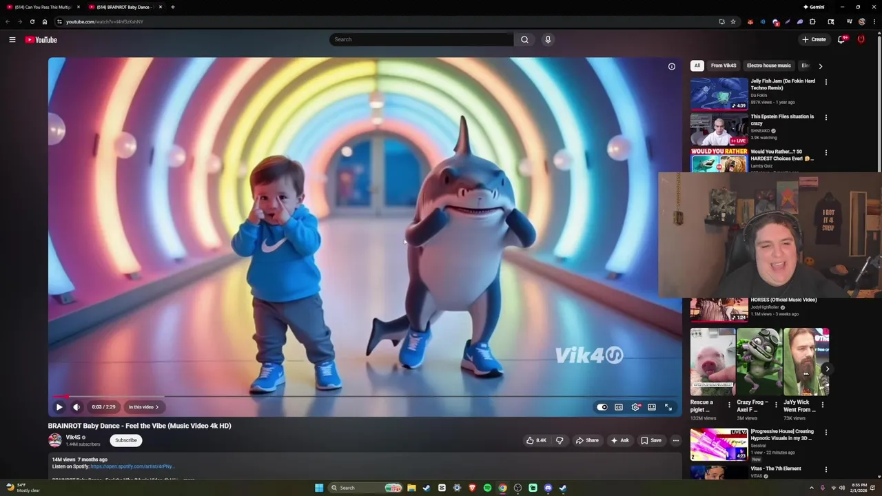Go back in browser history
Image resolution: width=882 pixels, height=496 pixels.
(x=8, y=21)
